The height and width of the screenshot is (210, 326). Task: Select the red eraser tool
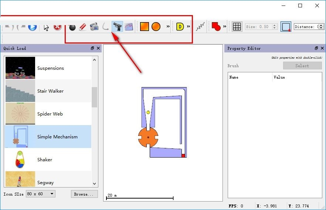[83, 27]
